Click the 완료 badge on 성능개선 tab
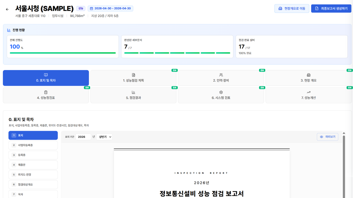The height and width of the screenshot is (198, 353). click(349, 88)
